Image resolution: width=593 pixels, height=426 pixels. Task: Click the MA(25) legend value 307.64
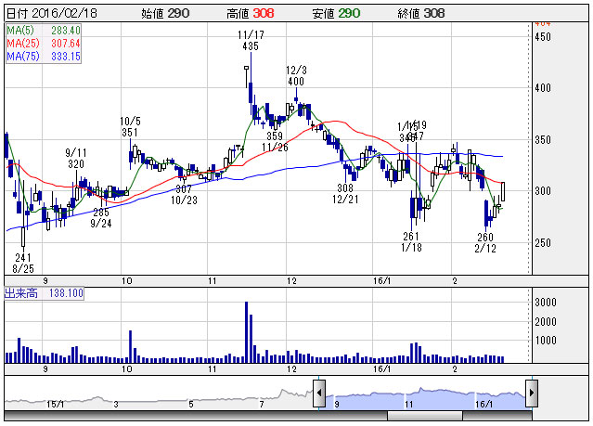tap(66, 43)
